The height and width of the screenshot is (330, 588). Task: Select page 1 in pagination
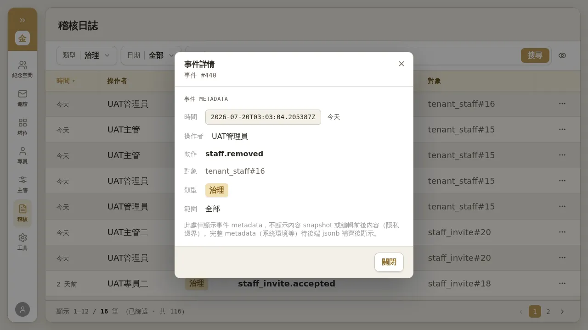[x=535, y=312]
